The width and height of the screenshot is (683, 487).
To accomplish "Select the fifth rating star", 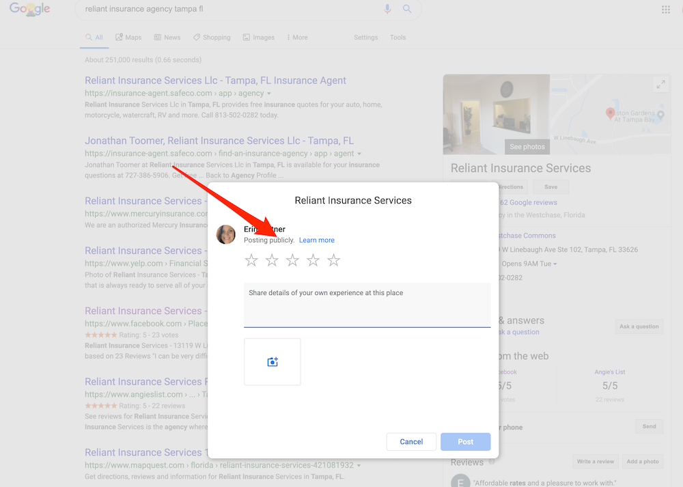I will 334,260.
